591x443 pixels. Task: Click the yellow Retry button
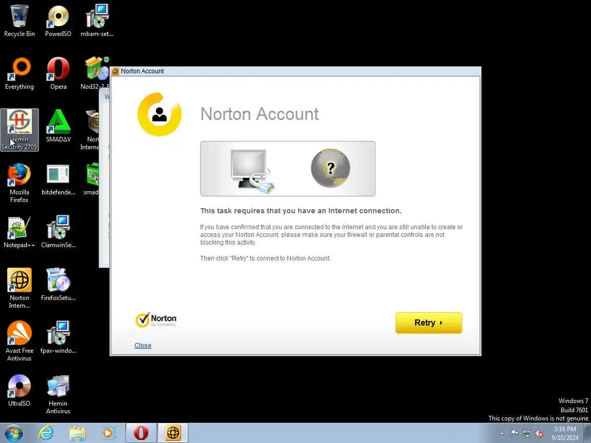pyautogui.click(x=428, y=323)
